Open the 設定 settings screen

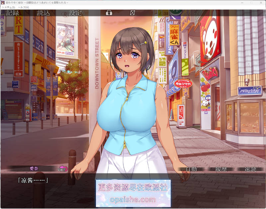(x=75, y=13)
